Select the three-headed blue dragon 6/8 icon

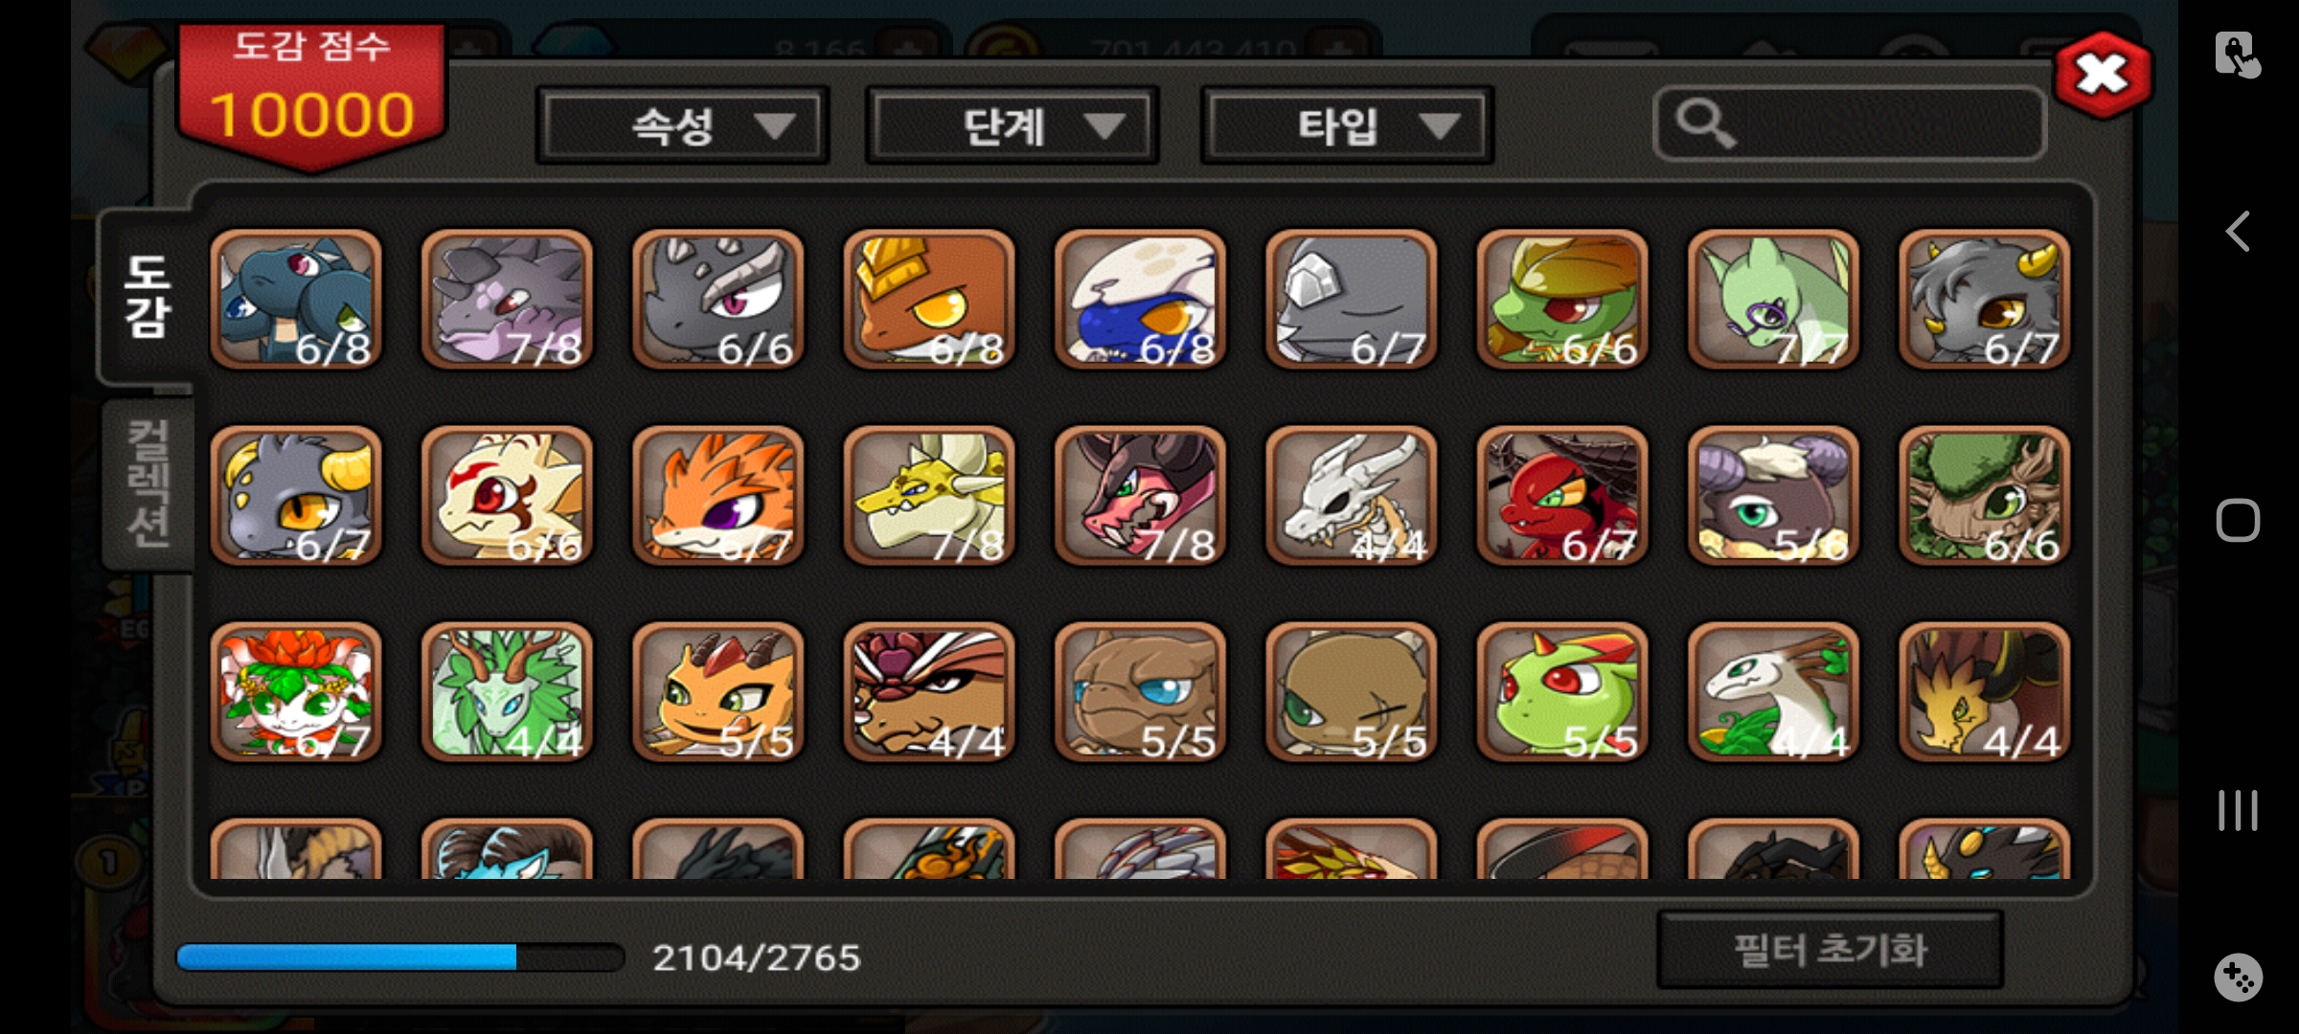coord(296,300)
